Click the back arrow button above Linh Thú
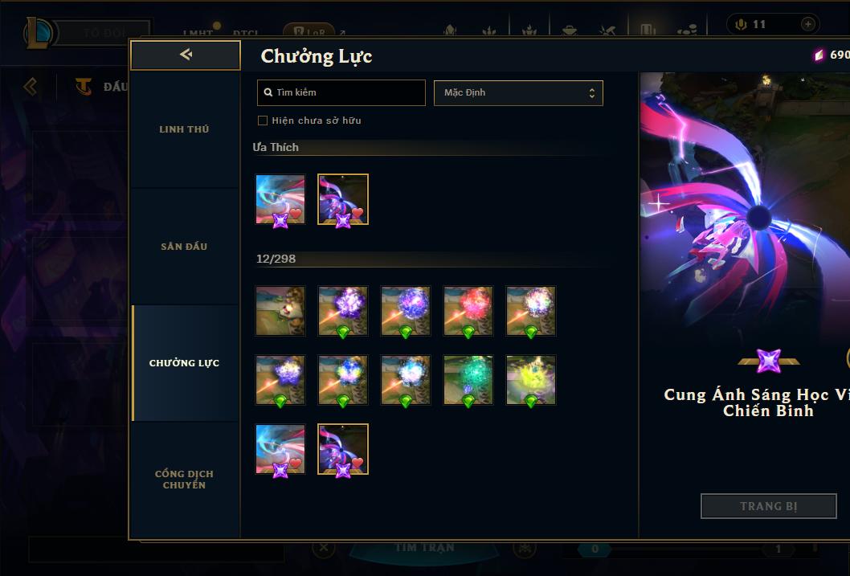Screen dimensions: 850x576 (x=186, y=55)
